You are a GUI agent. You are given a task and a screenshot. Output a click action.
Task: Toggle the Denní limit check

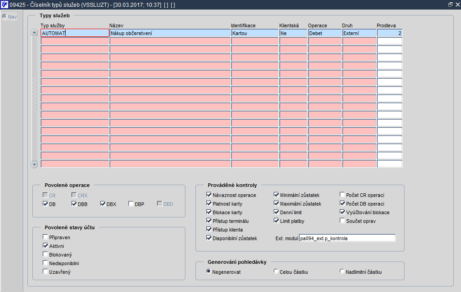pos(277,212)
